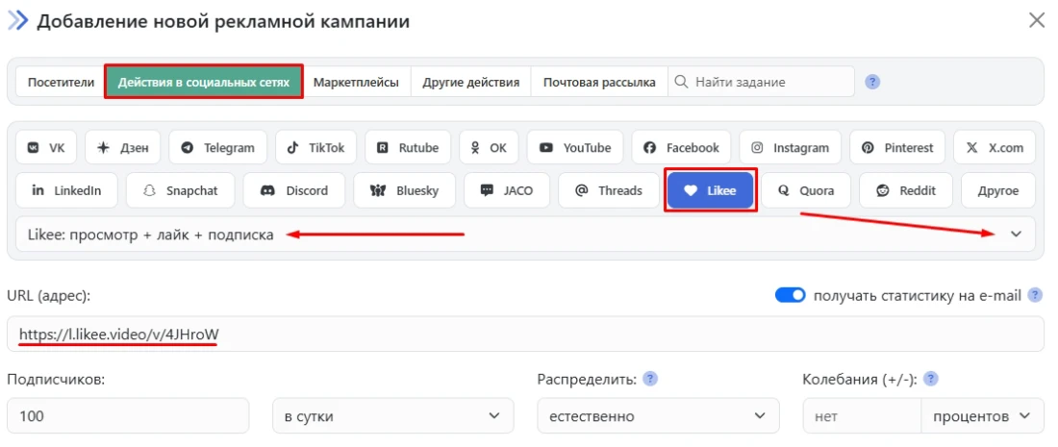Screen dimensions: 1058x447
Task: Switch to the Посетители tab
Action: click(x=61, y=83)
